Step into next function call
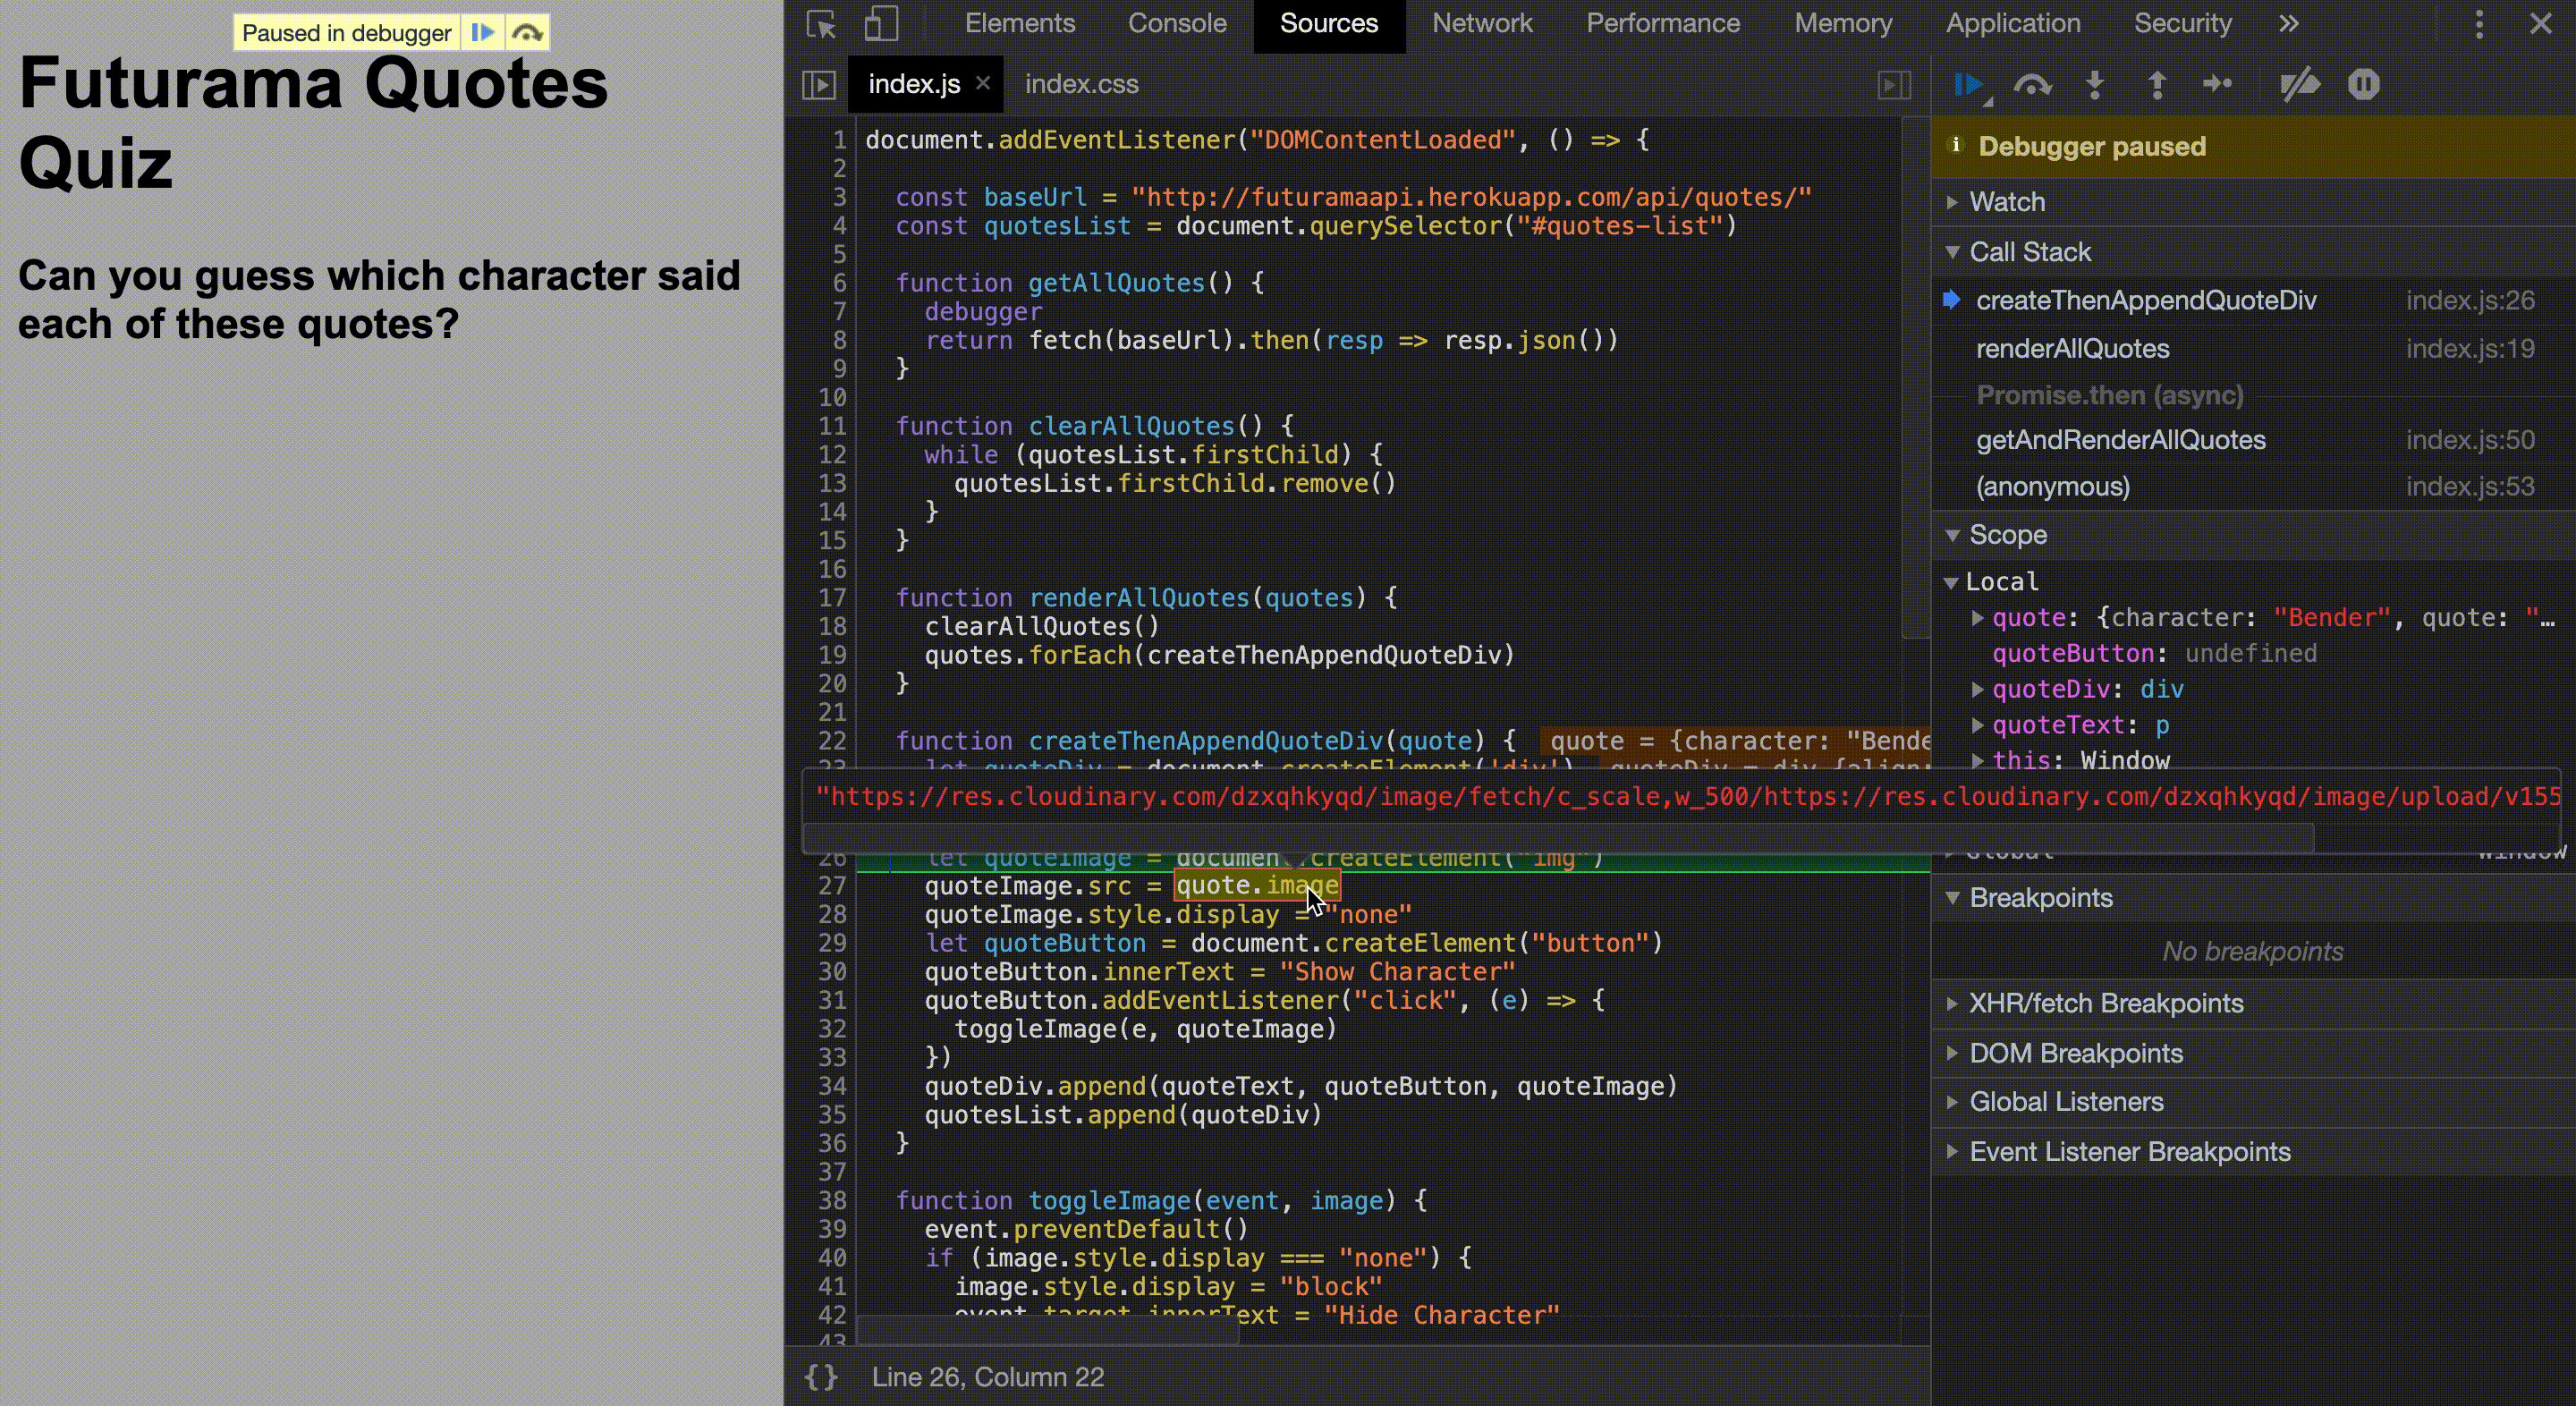 tap(2095, 85)
